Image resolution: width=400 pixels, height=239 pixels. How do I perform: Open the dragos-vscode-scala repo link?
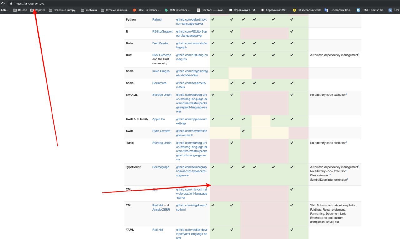192,73
